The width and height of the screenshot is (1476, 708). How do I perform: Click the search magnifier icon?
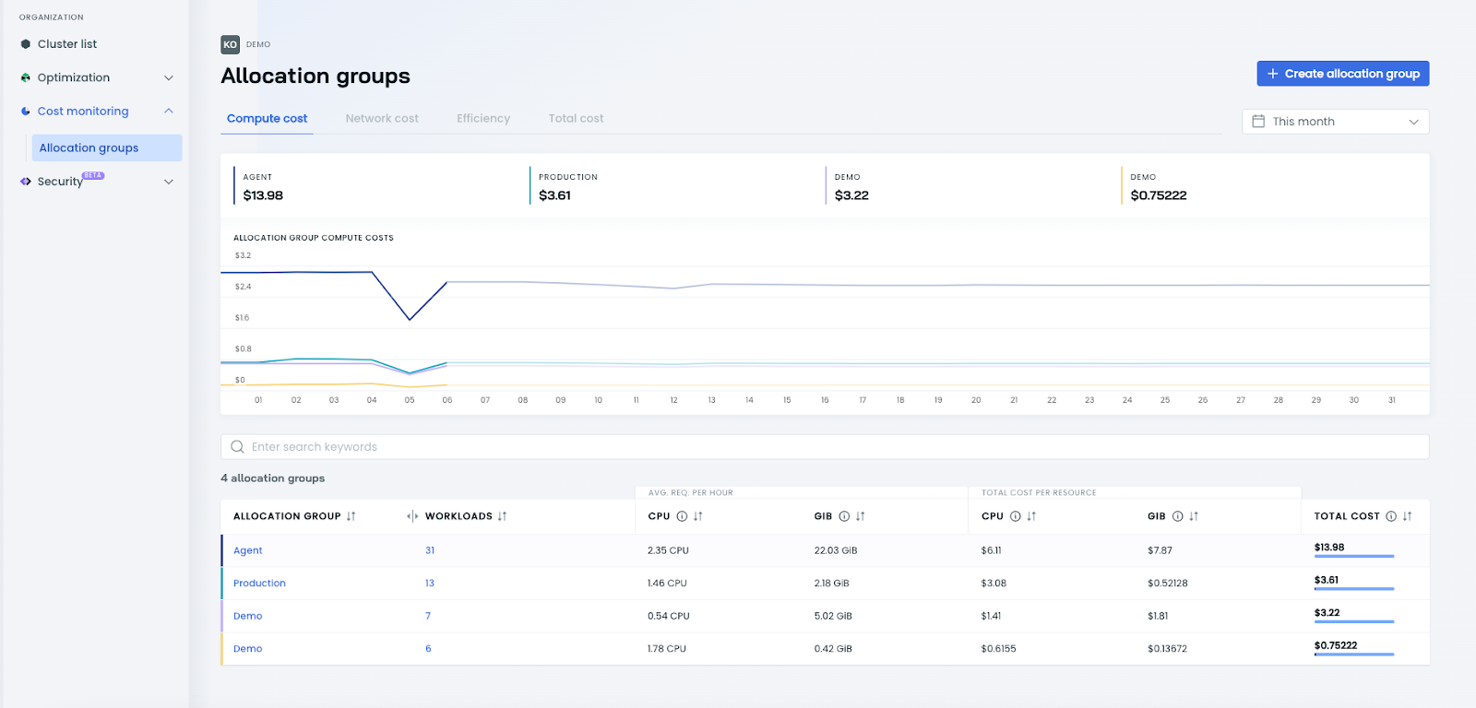[x=237, y=446]
